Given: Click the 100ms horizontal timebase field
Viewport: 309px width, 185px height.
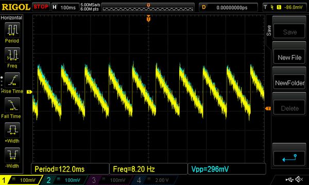Looking at the screenshot, I should pyautogui.click(x=65, y=8).
